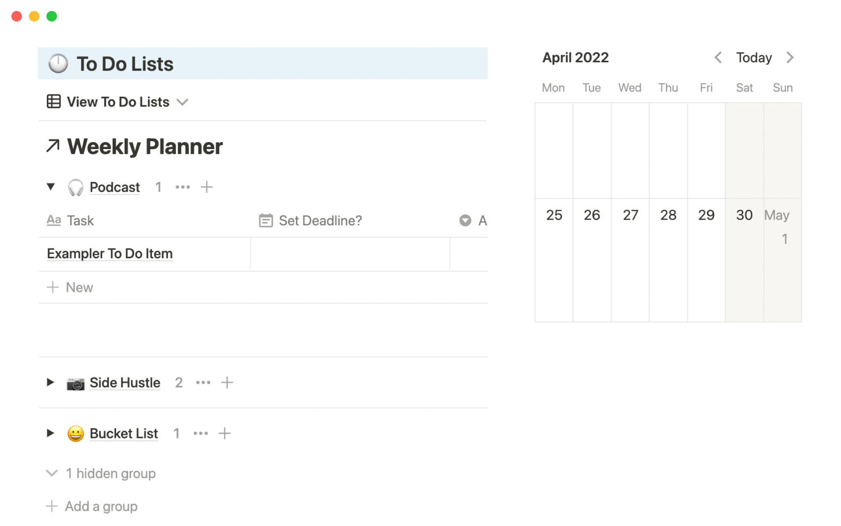Go to previous month in calendar
Image resolution: width=841 pixels, height=526 pixels.
tap(718, 57)
